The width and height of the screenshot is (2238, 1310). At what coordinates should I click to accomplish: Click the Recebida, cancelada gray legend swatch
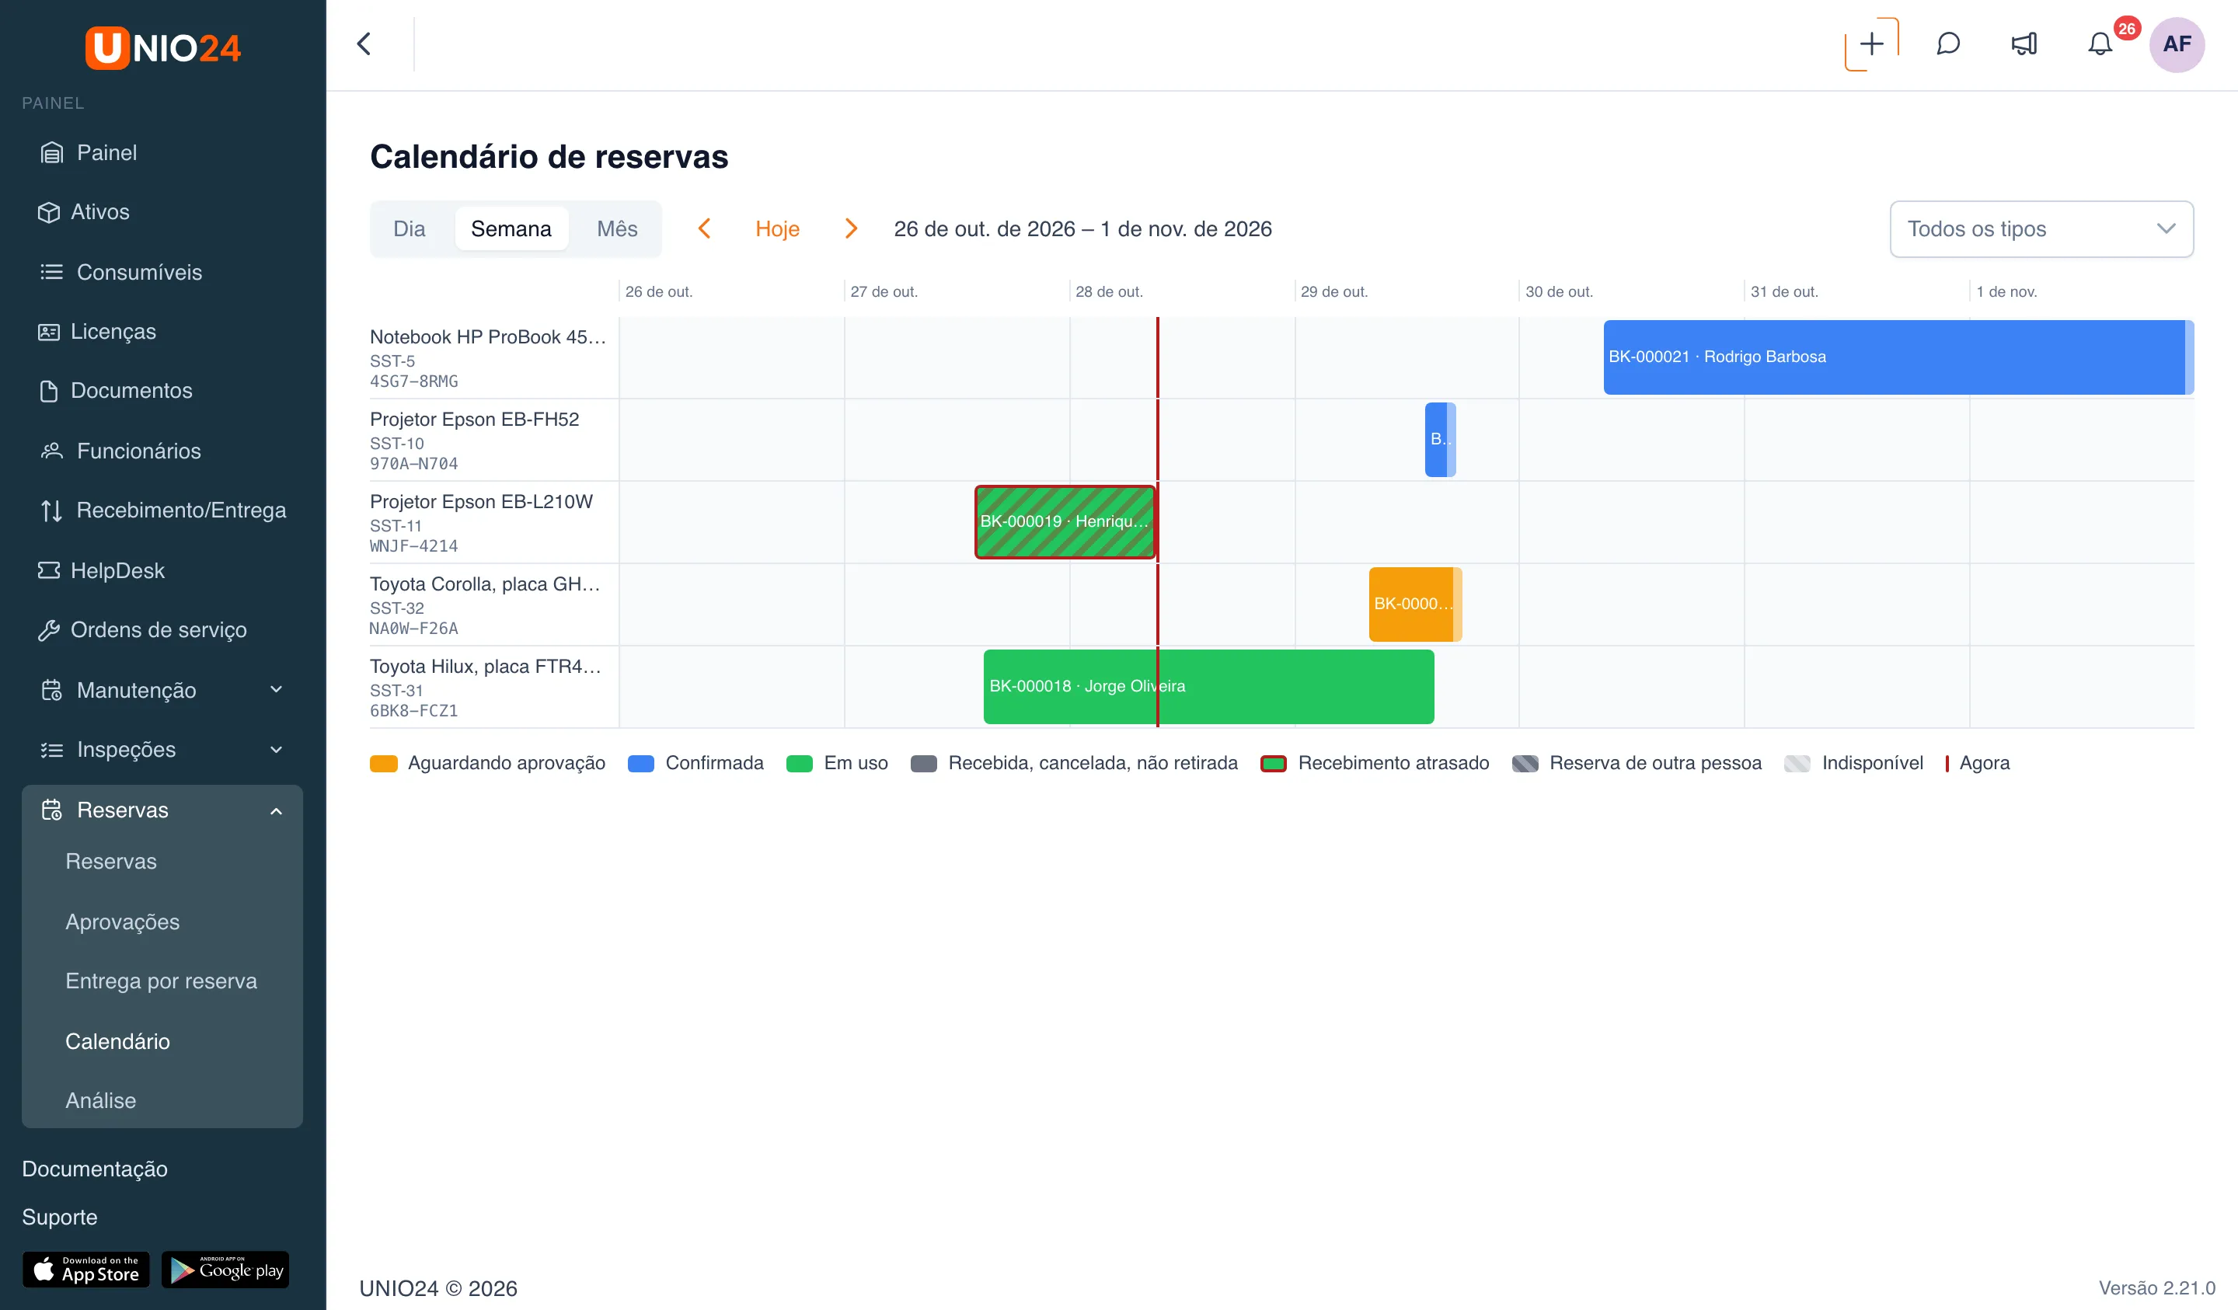tap(924, 764)
